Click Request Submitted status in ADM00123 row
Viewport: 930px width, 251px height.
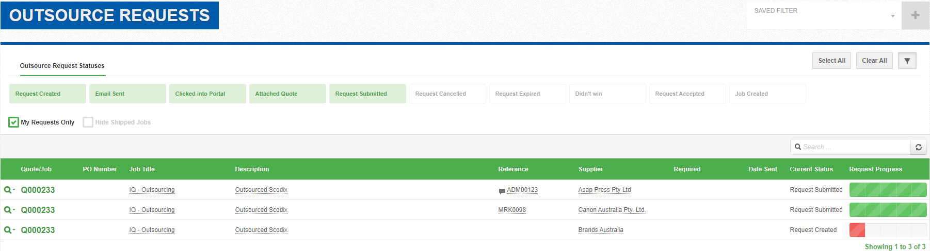click(816, 190)
